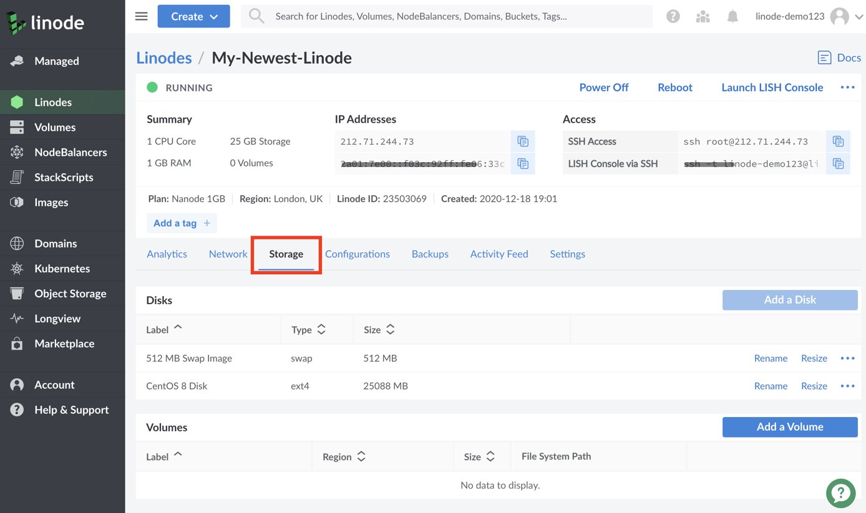Image resolution: width=866 pixels, height=513 pixels.
Task: Switch to the Settings tab
Action: (567, 254)
